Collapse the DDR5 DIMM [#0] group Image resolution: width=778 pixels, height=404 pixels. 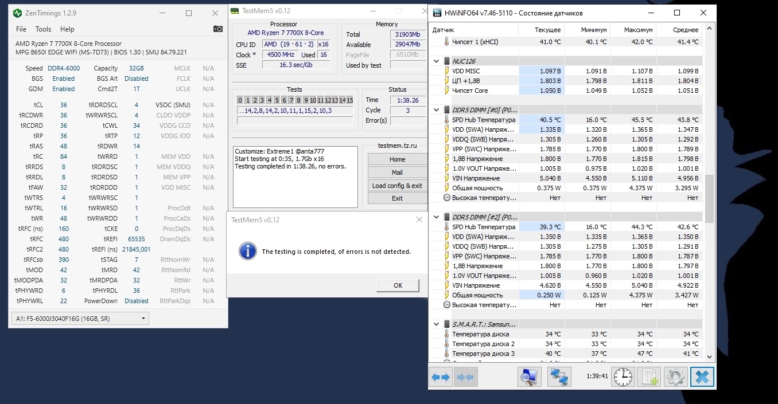(437, 109)
